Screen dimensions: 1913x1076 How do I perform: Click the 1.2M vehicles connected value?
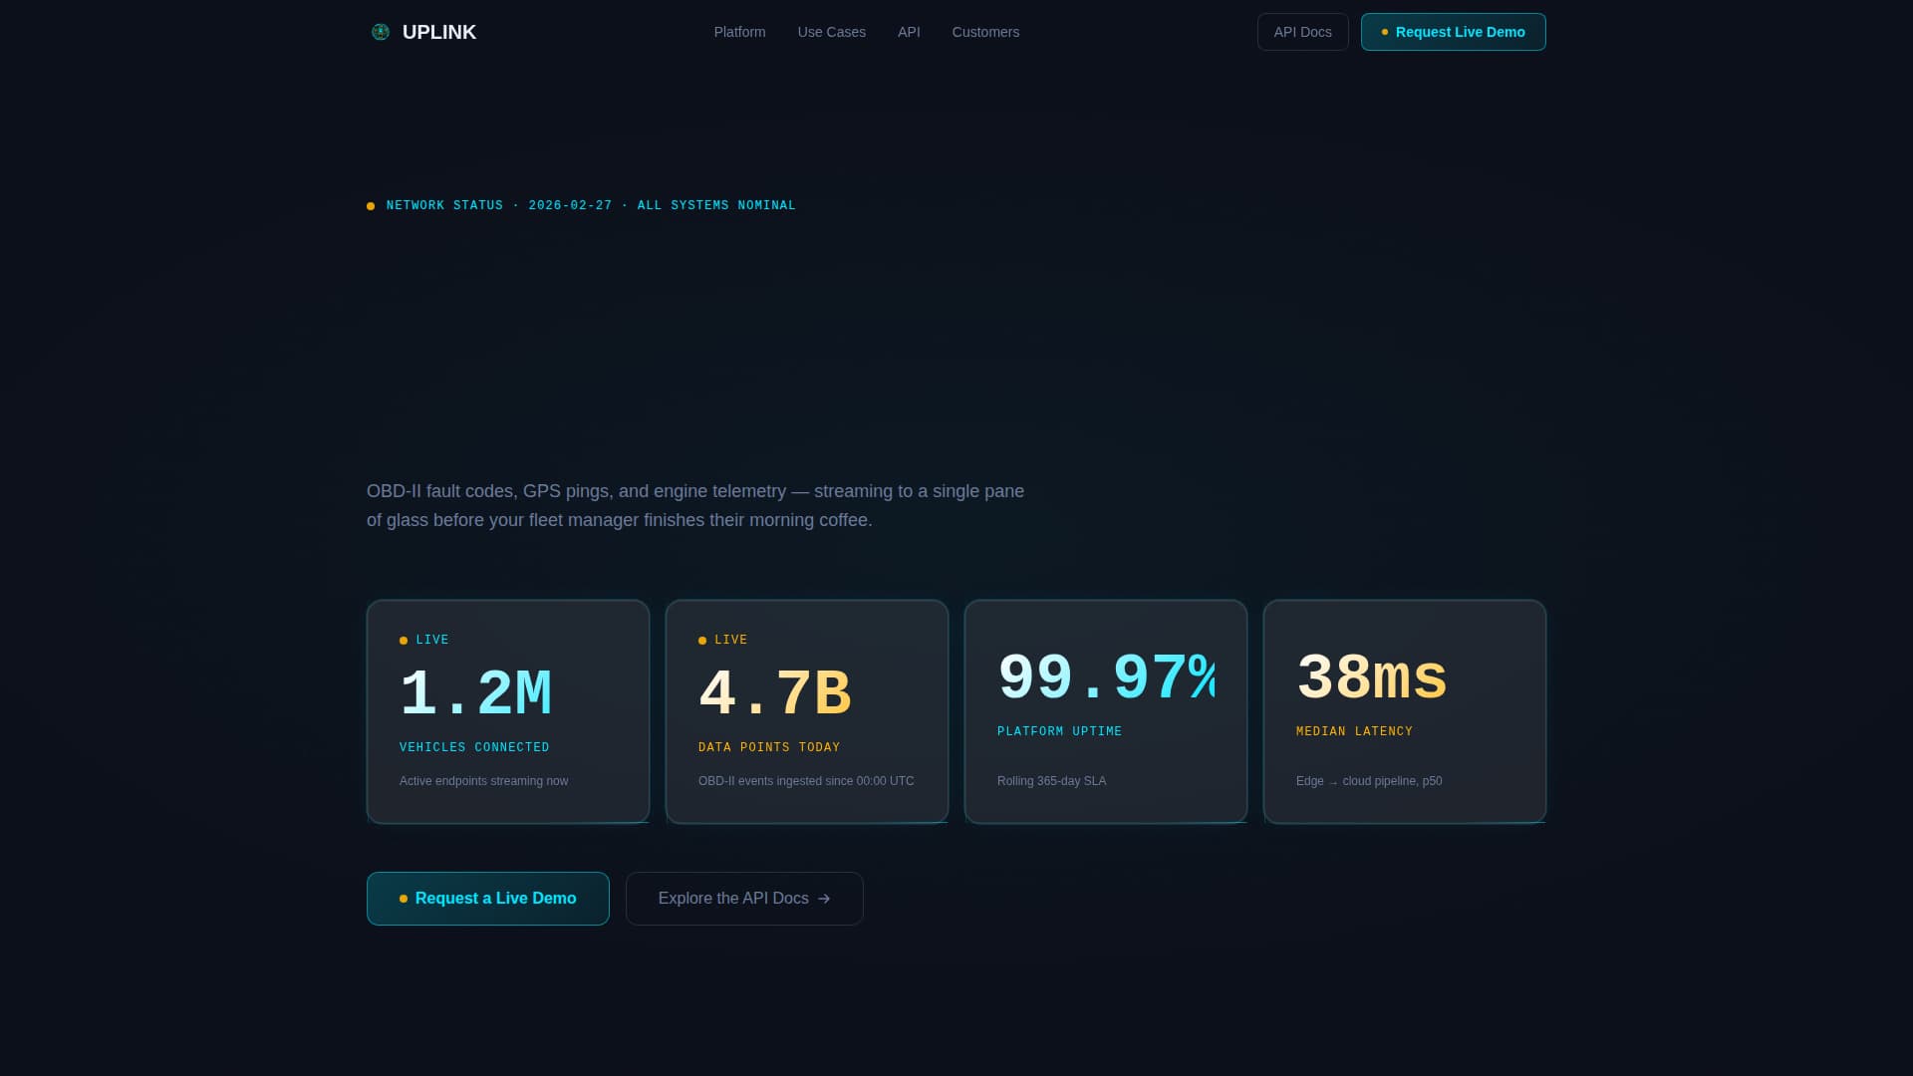tap(475, 693)
